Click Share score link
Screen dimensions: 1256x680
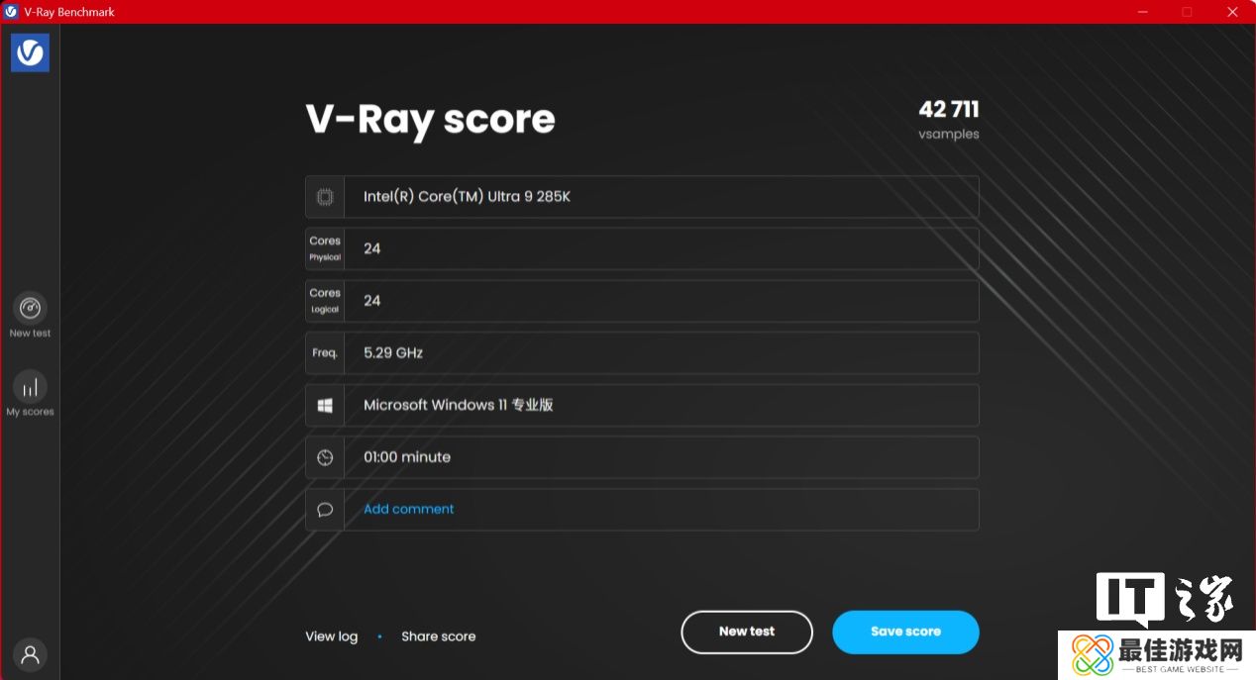438,636
